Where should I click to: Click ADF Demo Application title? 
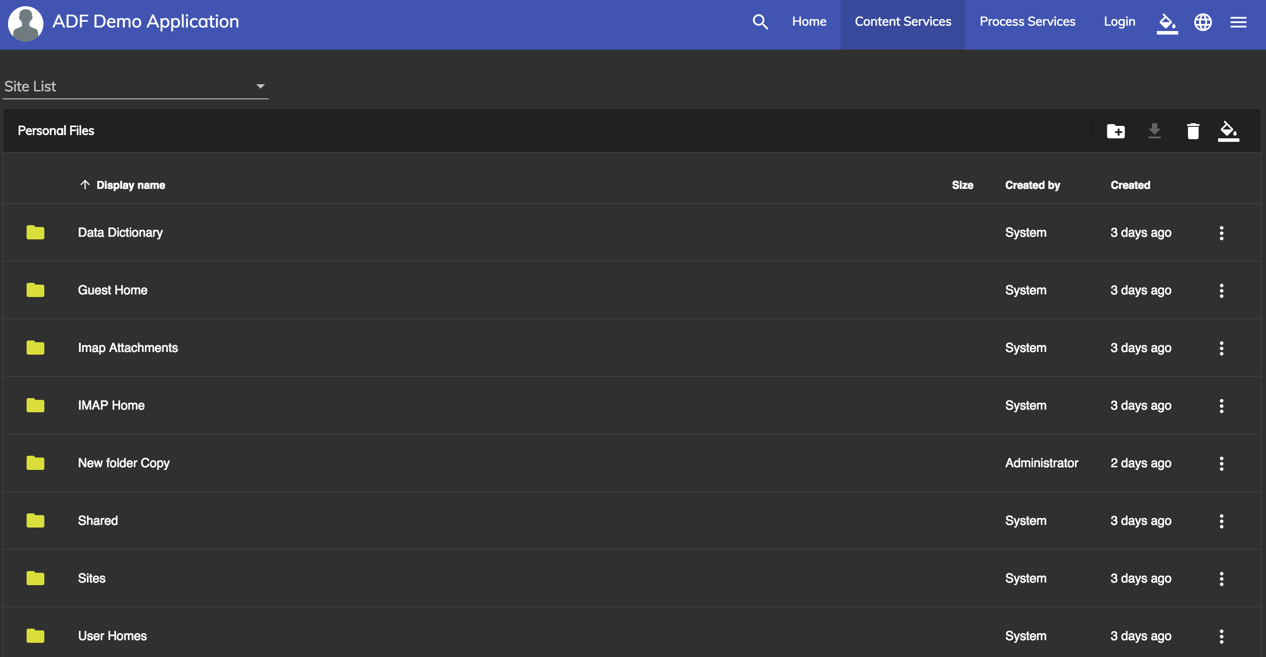coord(145,22)
